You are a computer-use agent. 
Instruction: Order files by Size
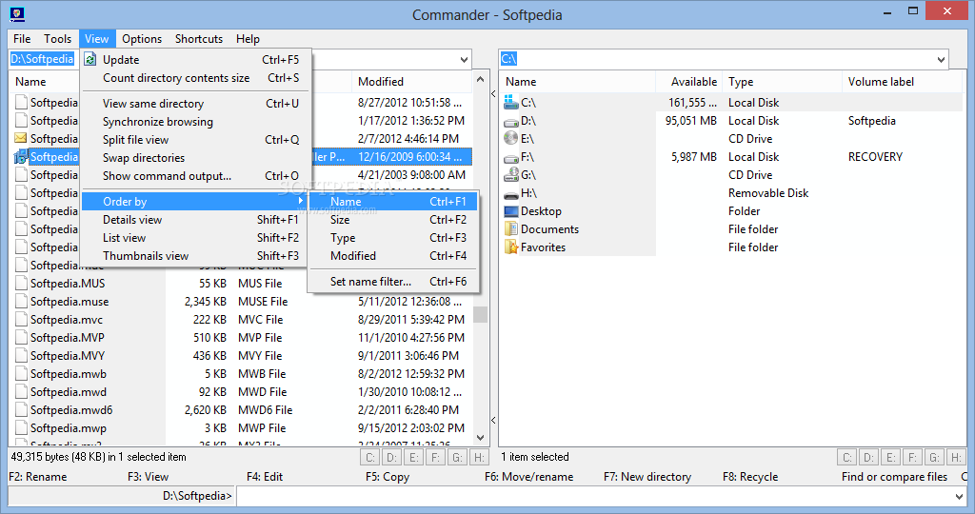pos(393,219)
